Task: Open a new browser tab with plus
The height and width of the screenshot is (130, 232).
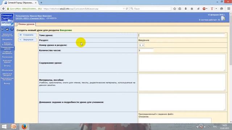Action: coord(41,3)
